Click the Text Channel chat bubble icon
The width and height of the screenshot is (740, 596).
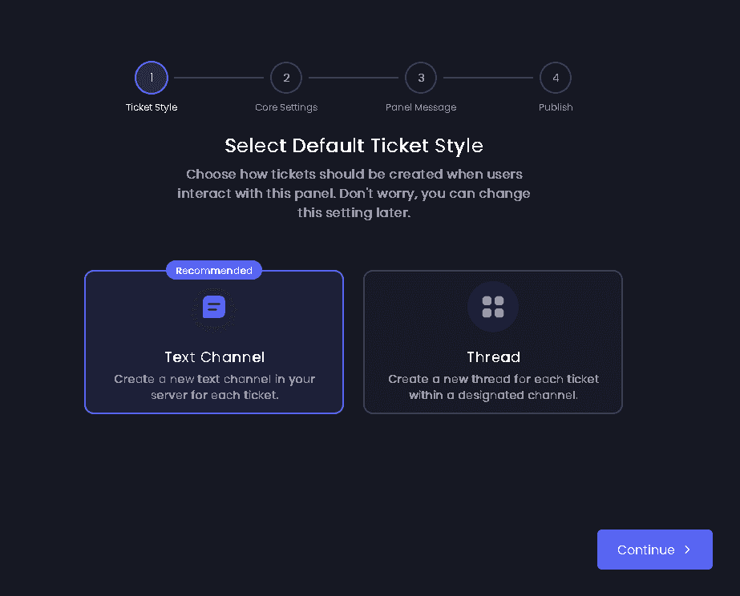point(213,308)
